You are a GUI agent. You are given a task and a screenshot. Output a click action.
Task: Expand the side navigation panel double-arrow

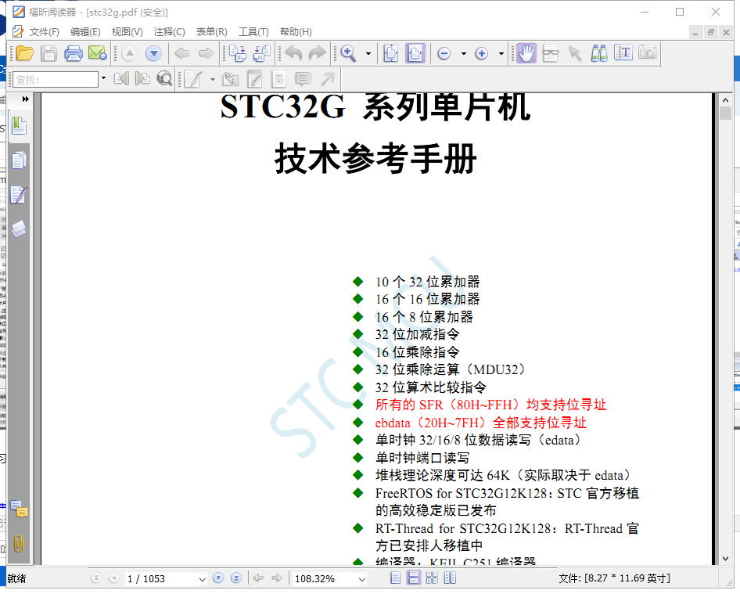26,99
